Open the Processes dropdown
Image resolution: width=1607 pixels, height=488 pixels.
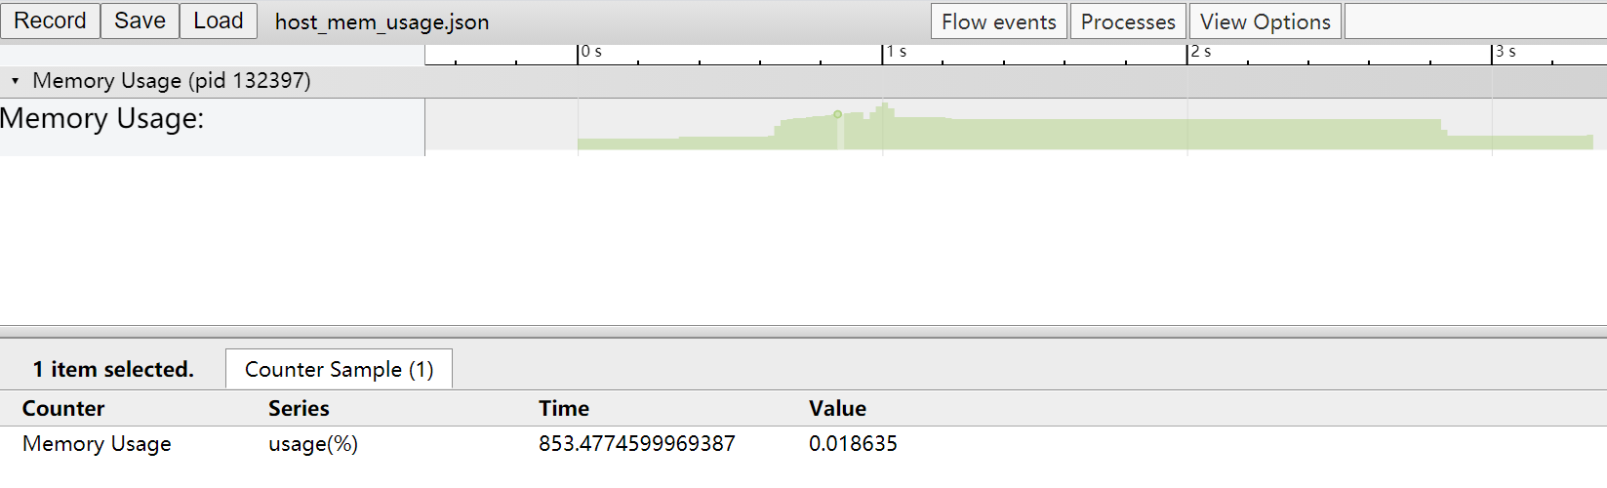[1128, 21]
